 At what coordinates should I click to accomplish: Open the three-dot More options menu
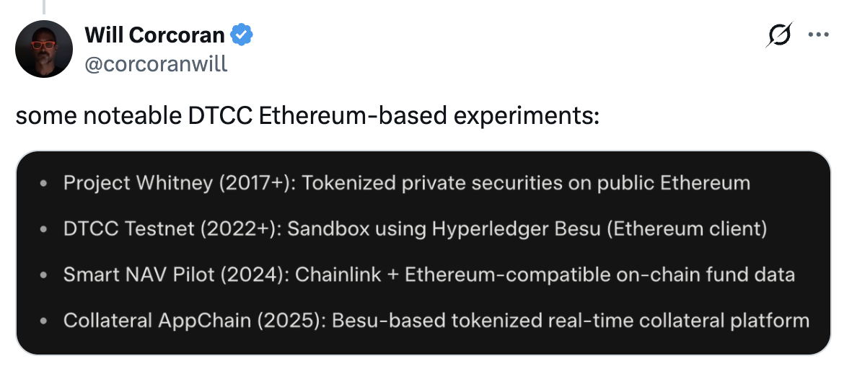tap(818, 35)
